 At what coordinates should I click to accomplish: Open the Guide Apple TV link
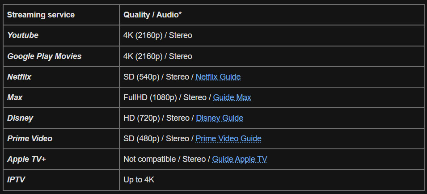coord(239,159)
